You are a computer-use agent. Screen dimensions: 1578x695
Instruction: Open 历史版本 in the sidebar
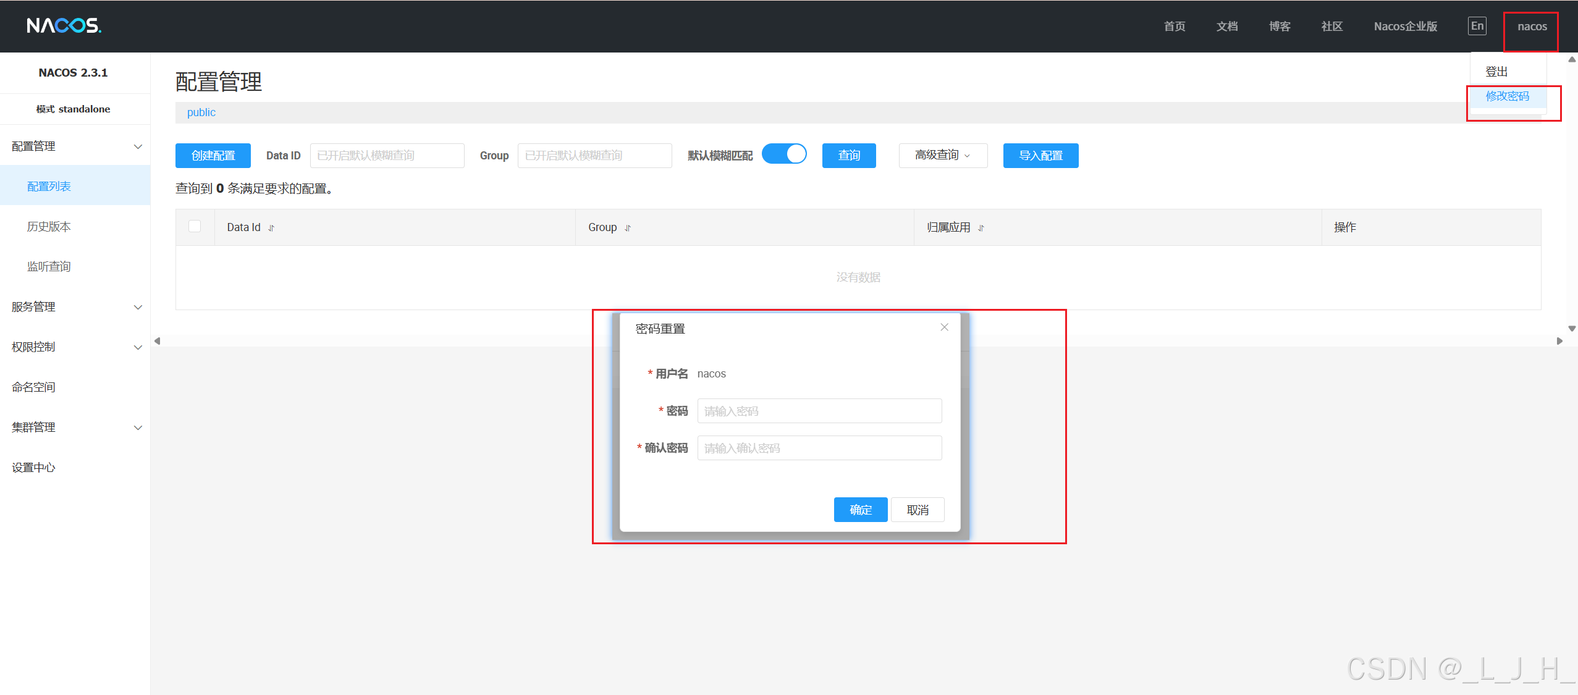(49, 227)
